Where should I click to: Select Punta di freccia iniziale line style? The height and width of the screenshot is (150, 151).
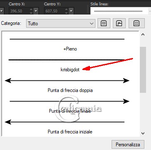pos(65,122)
